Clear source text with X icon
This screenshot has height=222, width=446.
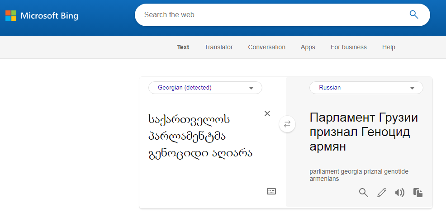pos(267,113)
